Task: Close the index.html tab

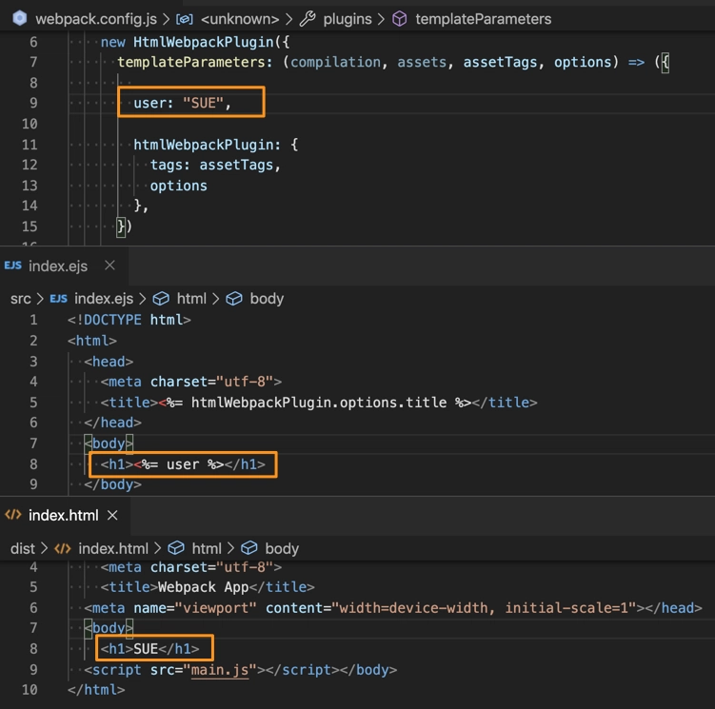Action: pyautogui.click(x=112, y=515)
